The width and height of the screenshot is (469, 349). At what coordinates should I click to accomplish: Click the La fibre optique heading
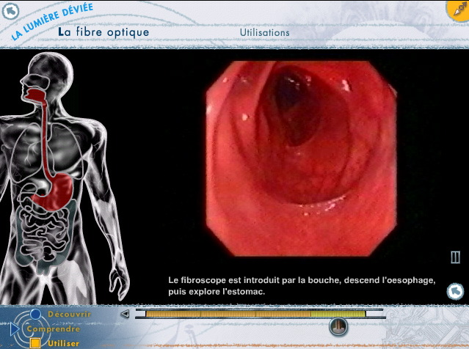103,32
